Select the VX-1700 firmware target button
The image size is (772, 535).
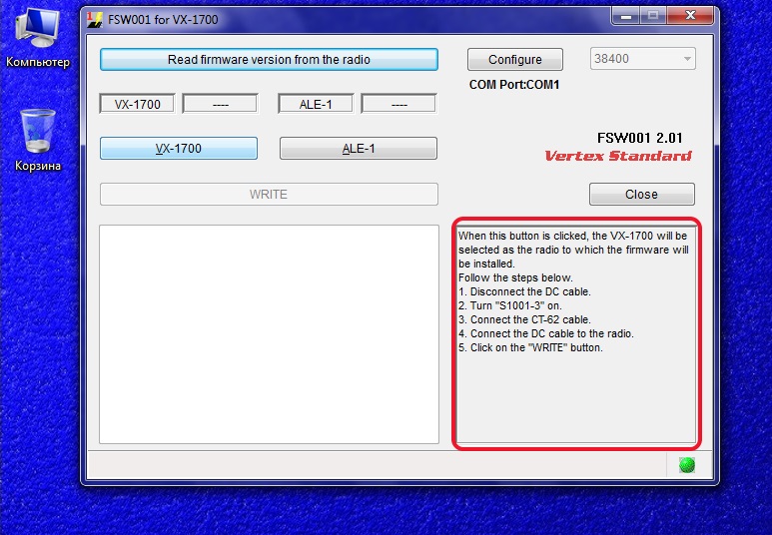(x=179, y=148)
